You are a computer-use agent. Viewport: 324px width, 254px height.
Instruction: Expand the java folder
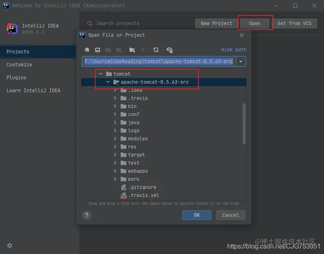[115, 123]
